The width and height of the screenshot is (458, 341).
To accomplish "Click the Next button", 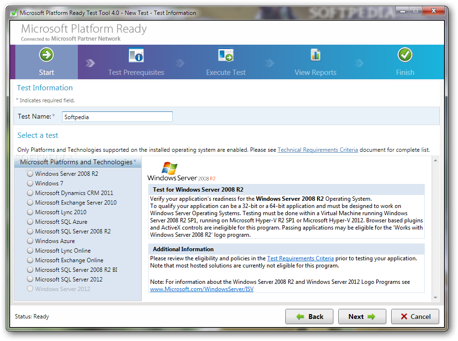I will (362, 317).
